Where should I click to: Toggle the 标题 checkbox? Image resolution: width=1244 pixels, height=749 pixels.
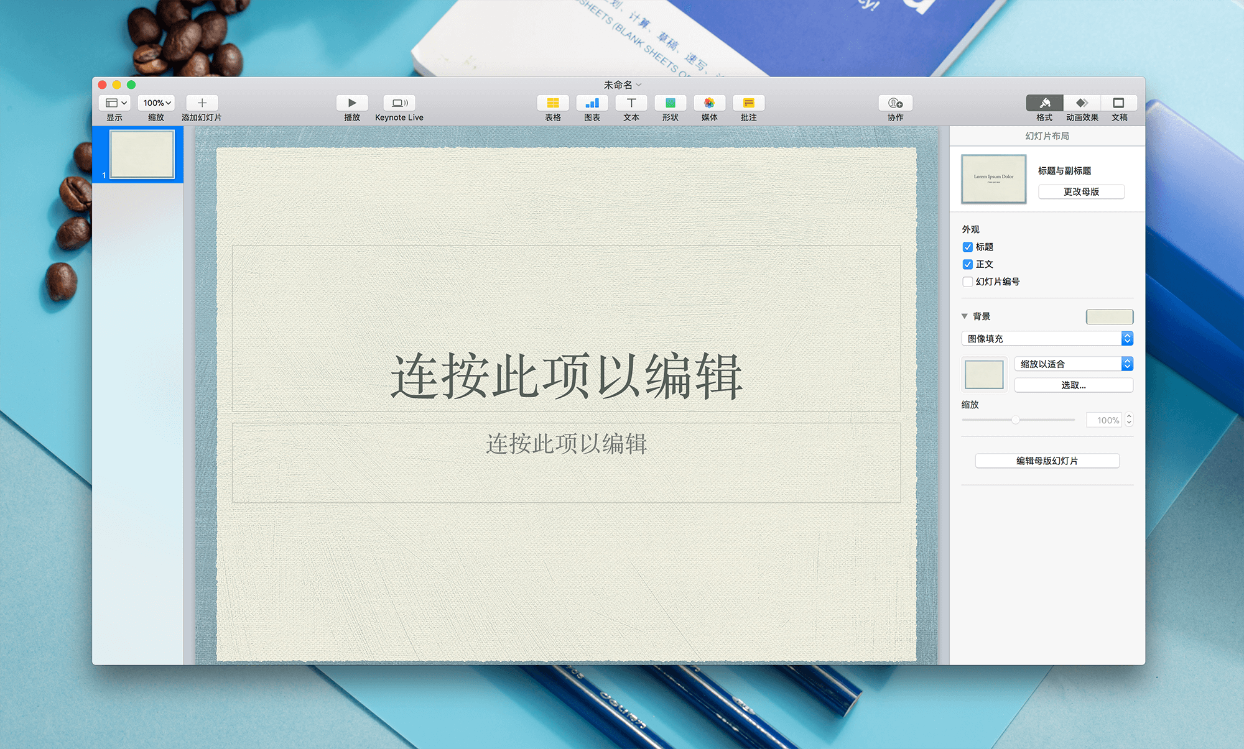(967, 247)
